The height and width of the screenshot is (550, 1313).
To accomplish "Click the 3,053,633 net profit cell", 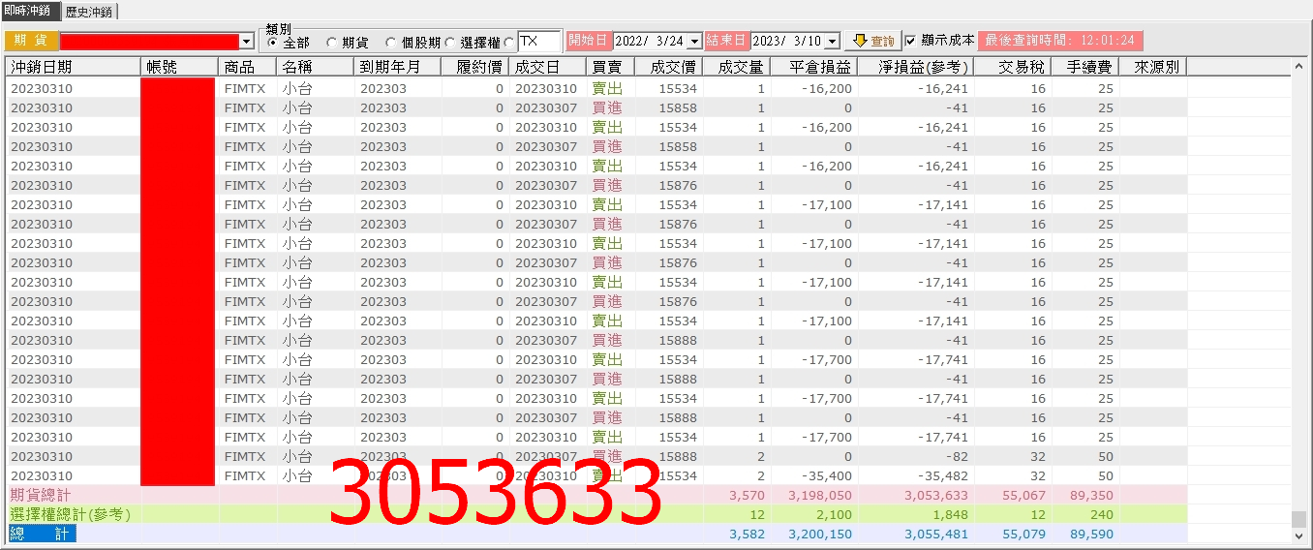I will (x=936, y=495).
